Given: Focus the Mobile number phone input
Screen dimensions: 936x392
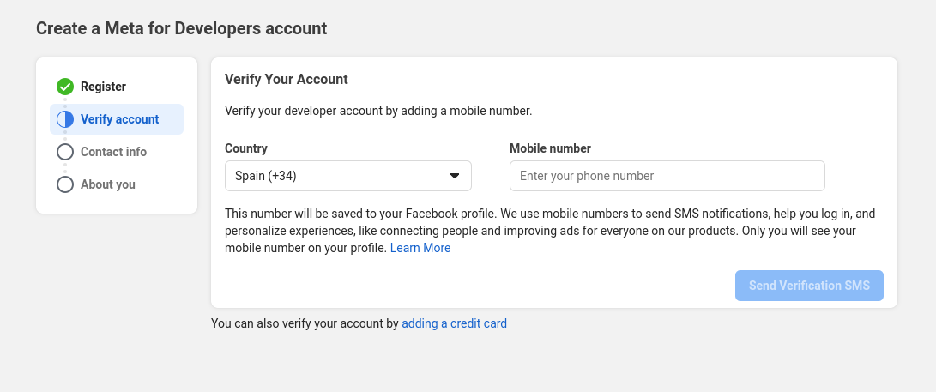Looking at the screenshot, I should pos(667,176).
